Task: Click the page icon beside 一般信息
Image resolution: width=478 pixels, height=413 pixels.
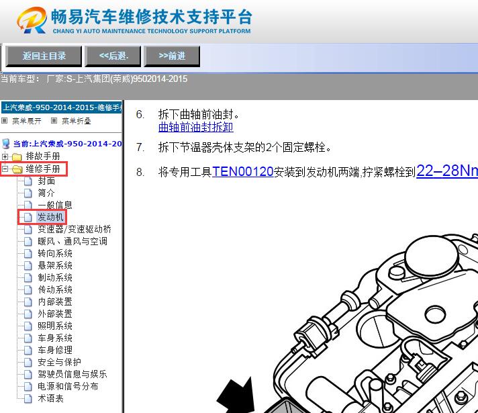Action: point(28,205)
